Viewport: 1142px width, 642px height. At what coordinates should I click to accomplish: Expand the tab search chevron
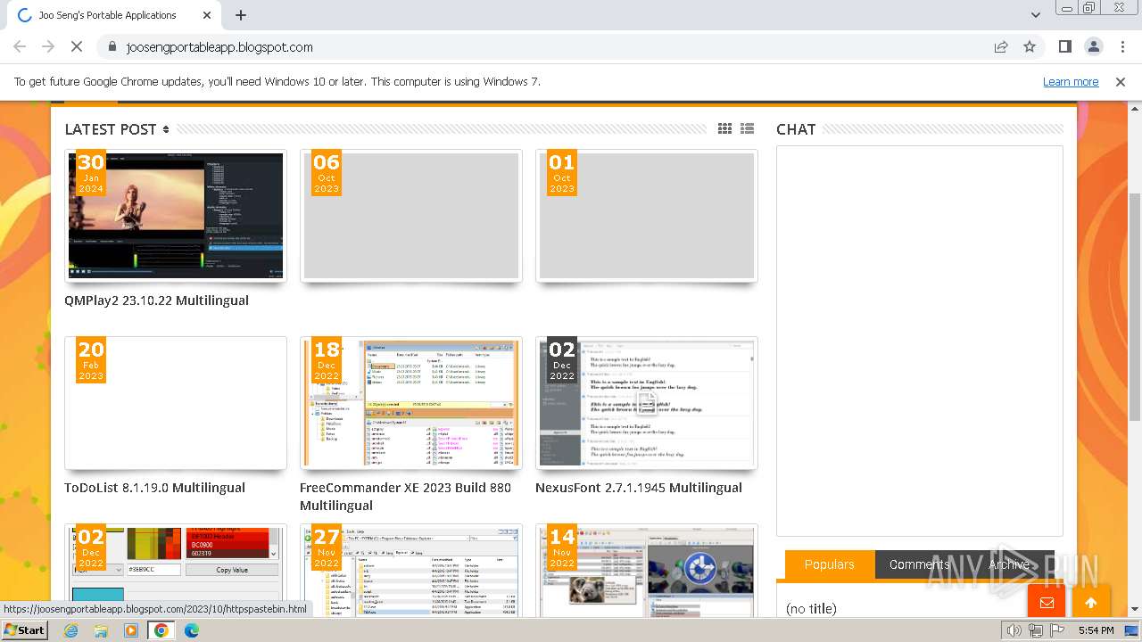point(1035,15)
